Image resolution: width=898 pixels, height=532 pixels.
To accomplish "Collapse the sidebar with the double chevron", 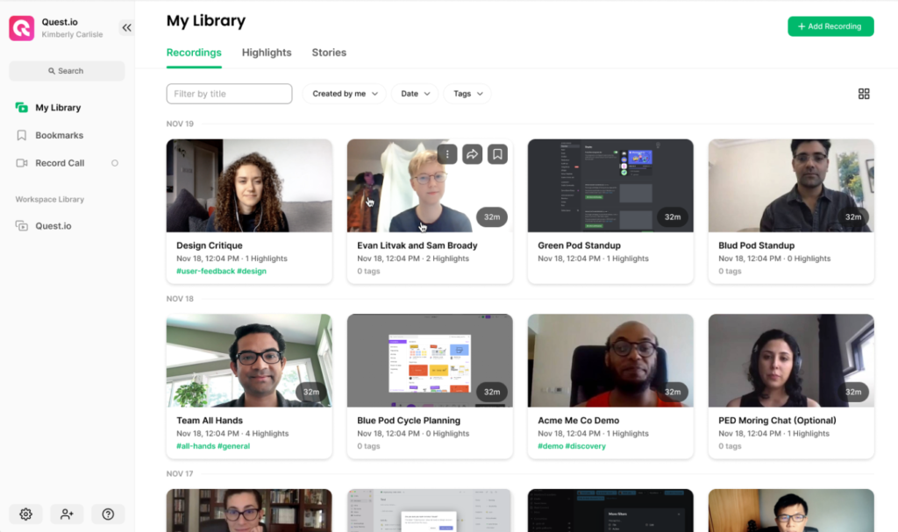I will tap(125, 26).
